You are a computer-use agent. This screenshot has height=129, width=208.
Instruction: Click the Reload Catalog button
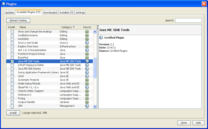(x=18, y=20)
